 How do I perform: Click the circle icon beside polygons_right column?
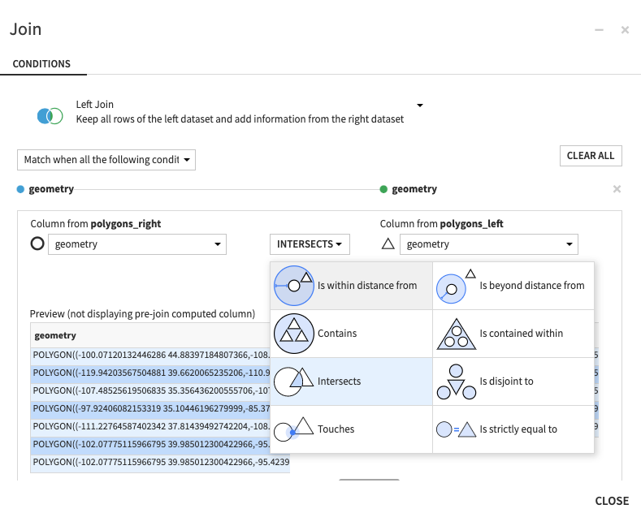[x=37, y=244]
